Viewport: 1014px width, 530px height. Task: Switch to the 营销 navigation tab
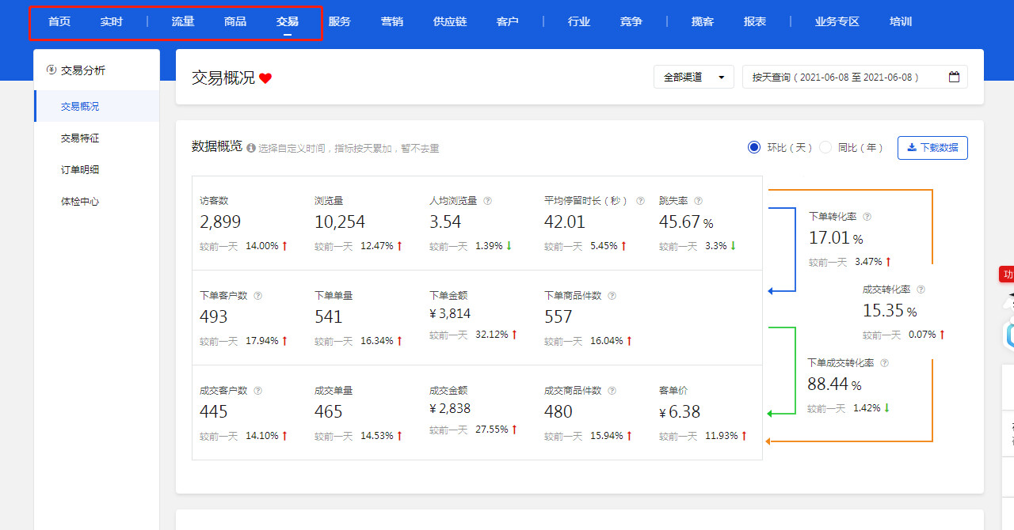[392, 21]
